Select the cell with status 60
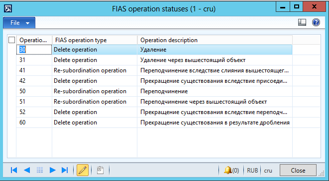The image size is (329, 181). [34, 122]
